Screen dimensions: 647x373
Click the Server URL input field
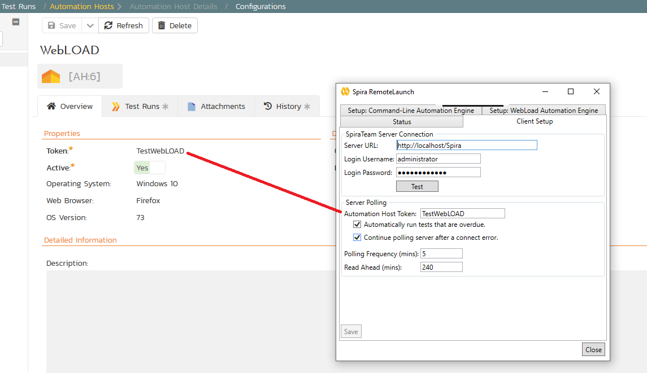[x=467, y=146]
